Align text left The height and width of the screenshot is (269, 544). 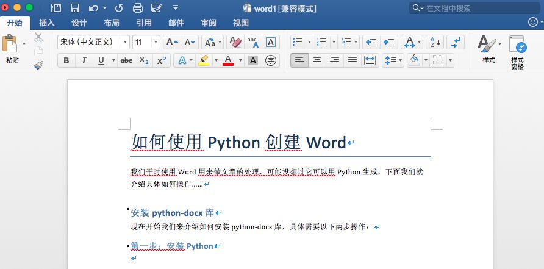(x=299, y=61)
